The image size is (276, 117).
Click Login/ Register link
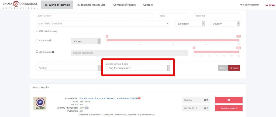pos(250,5)
